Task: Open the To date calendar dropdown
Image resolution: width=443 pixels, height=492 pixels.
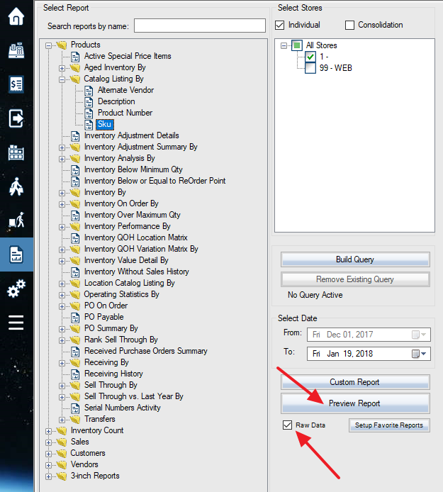Action: (419, 354)
